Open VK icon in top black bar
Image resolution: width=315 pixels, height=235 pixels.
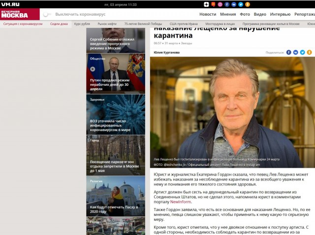coord(234,4)
